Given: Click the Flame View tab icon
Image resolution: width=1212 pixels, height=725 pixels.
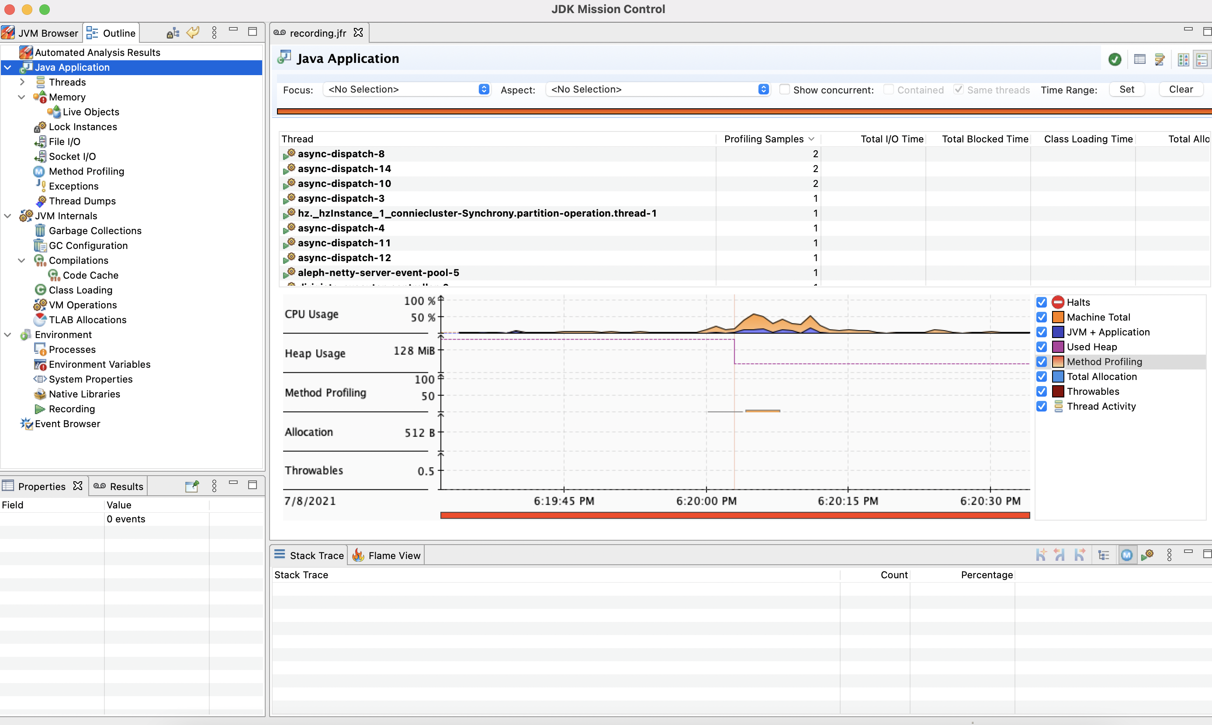Looking at the screenshot, I should (x=358, y=556).
